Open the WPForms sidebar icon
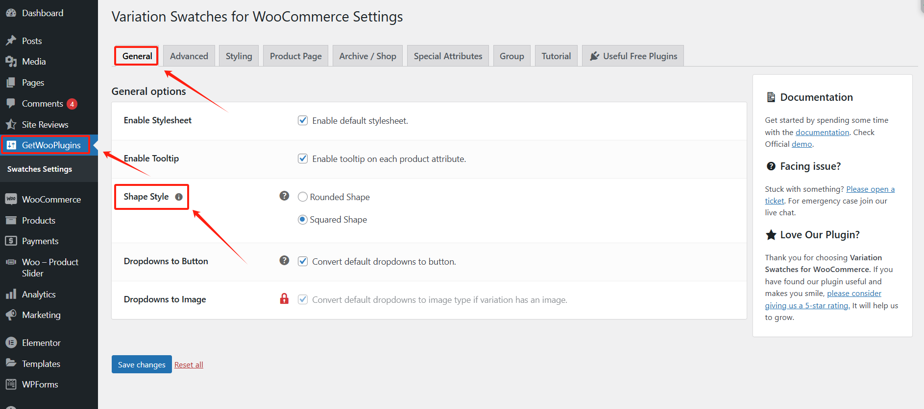 [x=11, y=384]
